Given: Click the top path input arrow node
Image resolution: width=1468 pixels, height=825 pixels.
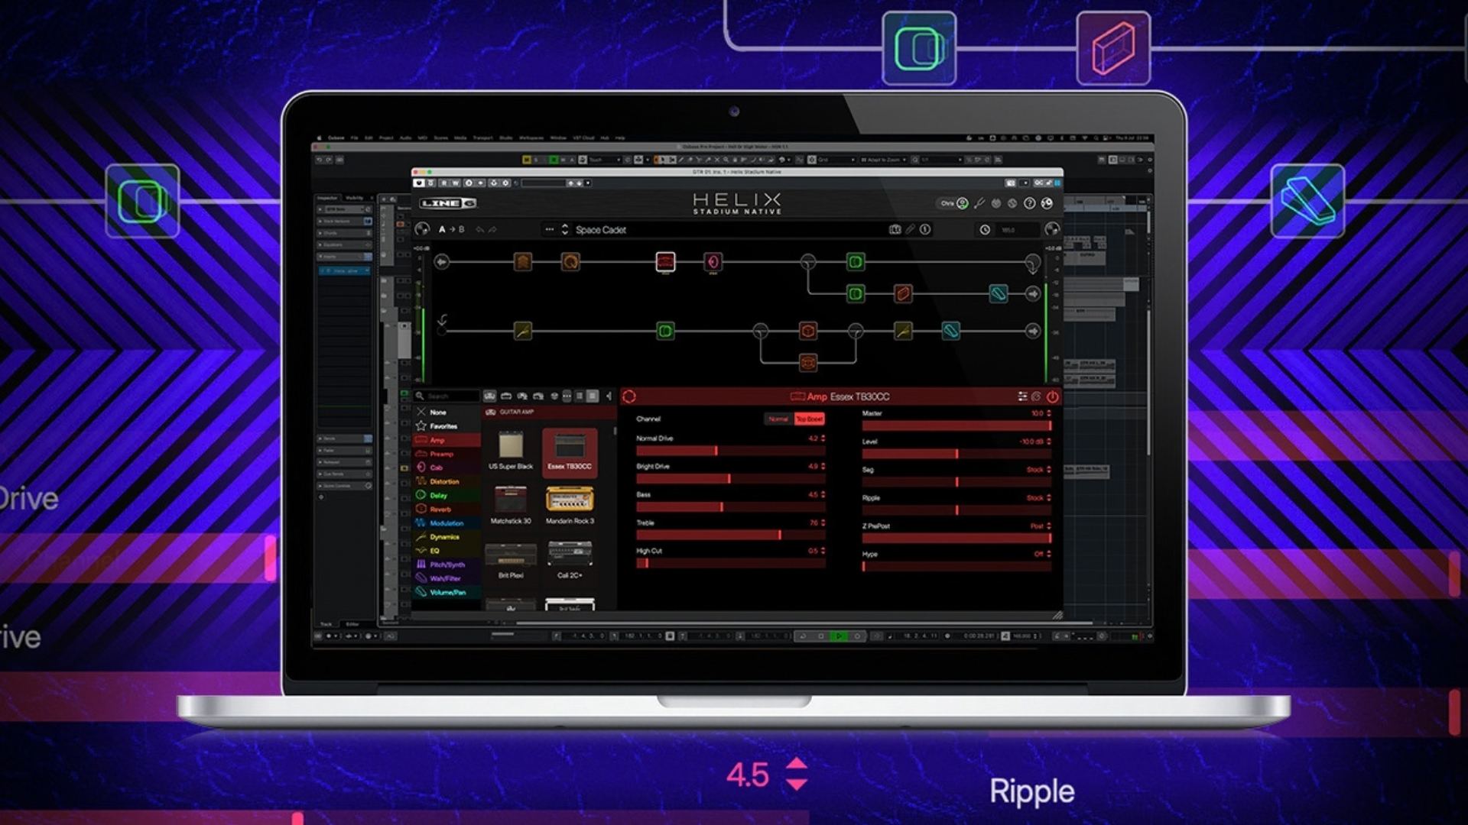Looking at the screenshot, I should (x=442, y=262).
